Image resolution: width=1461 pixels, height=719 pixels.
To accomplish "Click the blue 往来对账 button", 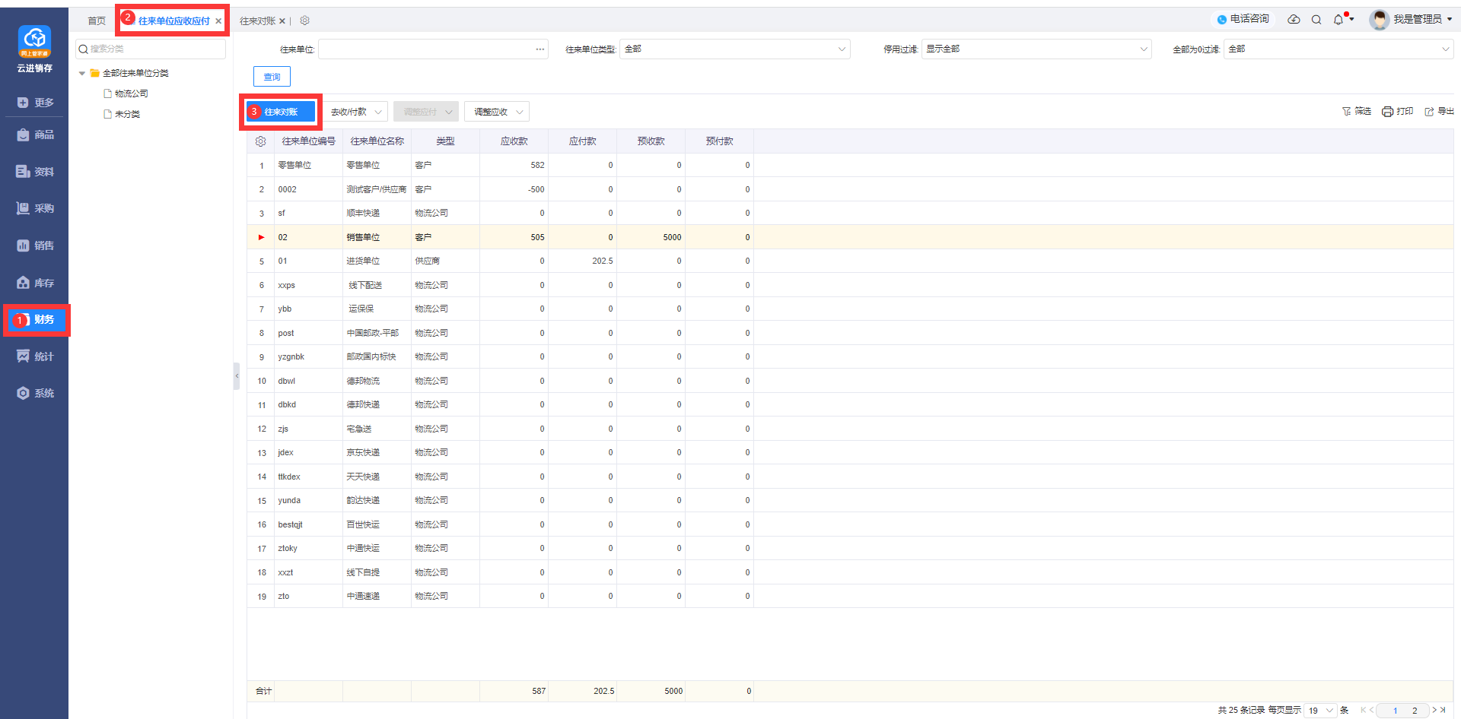I will (x=280, y=112).
